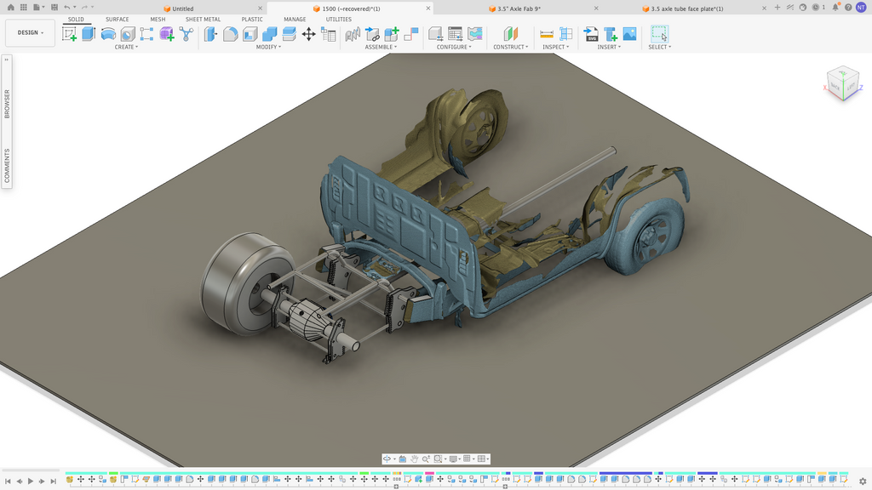Select the Move/Copy tool icon
The height and width of the screenshot is (490, 872).
(308, 34)
